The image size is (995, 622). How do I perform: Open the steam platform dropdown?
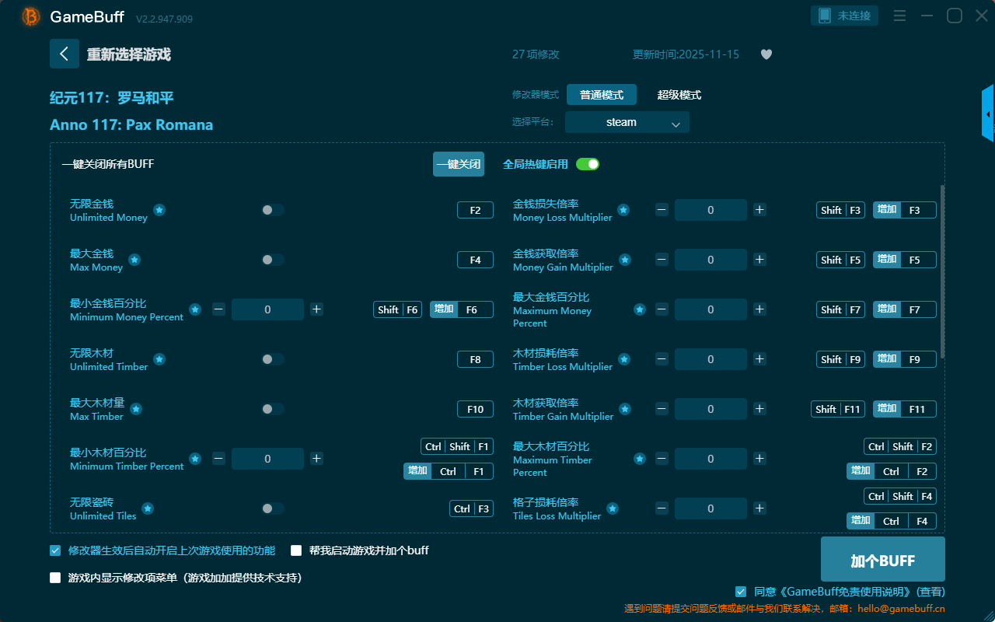tap(627, 122)
